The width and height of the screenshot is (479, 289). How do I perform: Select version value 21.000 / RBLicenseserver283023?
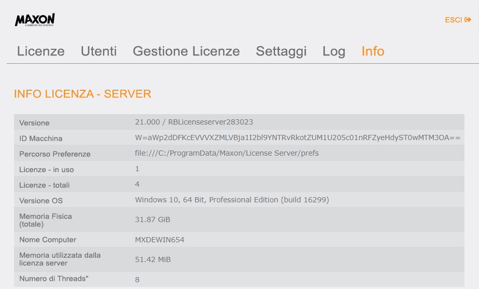click(x=194, y=122)
